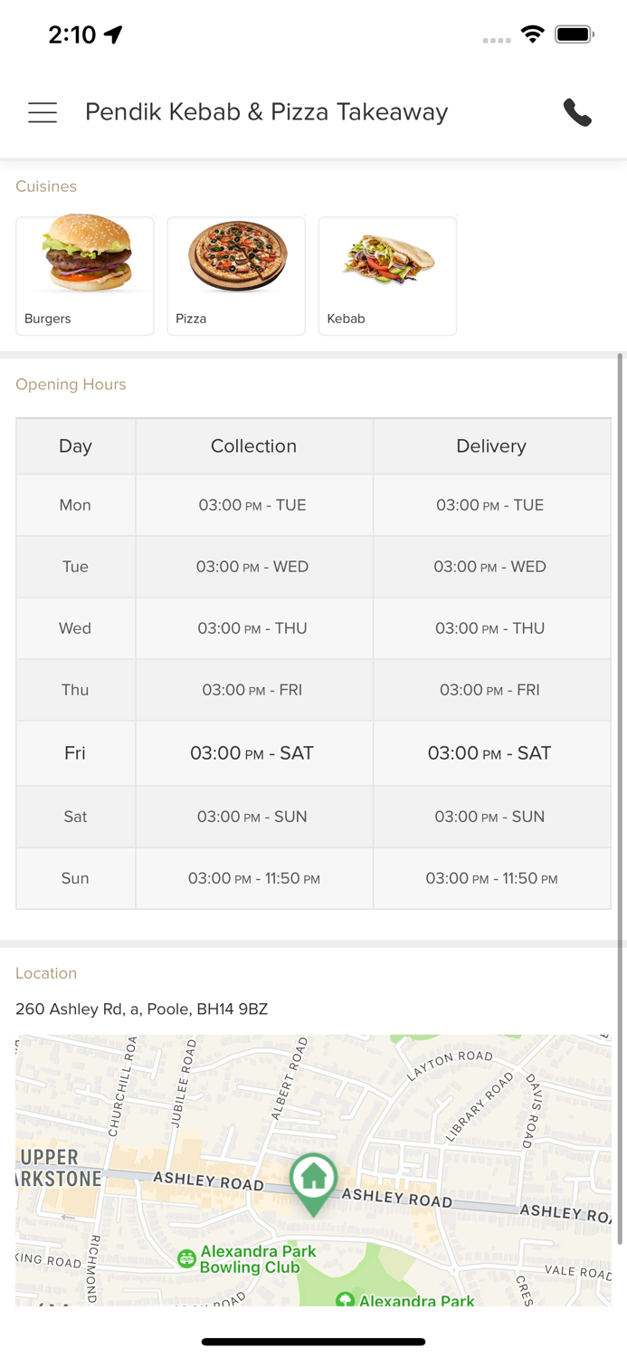Tap the restaurant address 260 Ashley Rd
This screenshot has width=627, height=1358.
pyautogui.click(x=142, y=1009)
